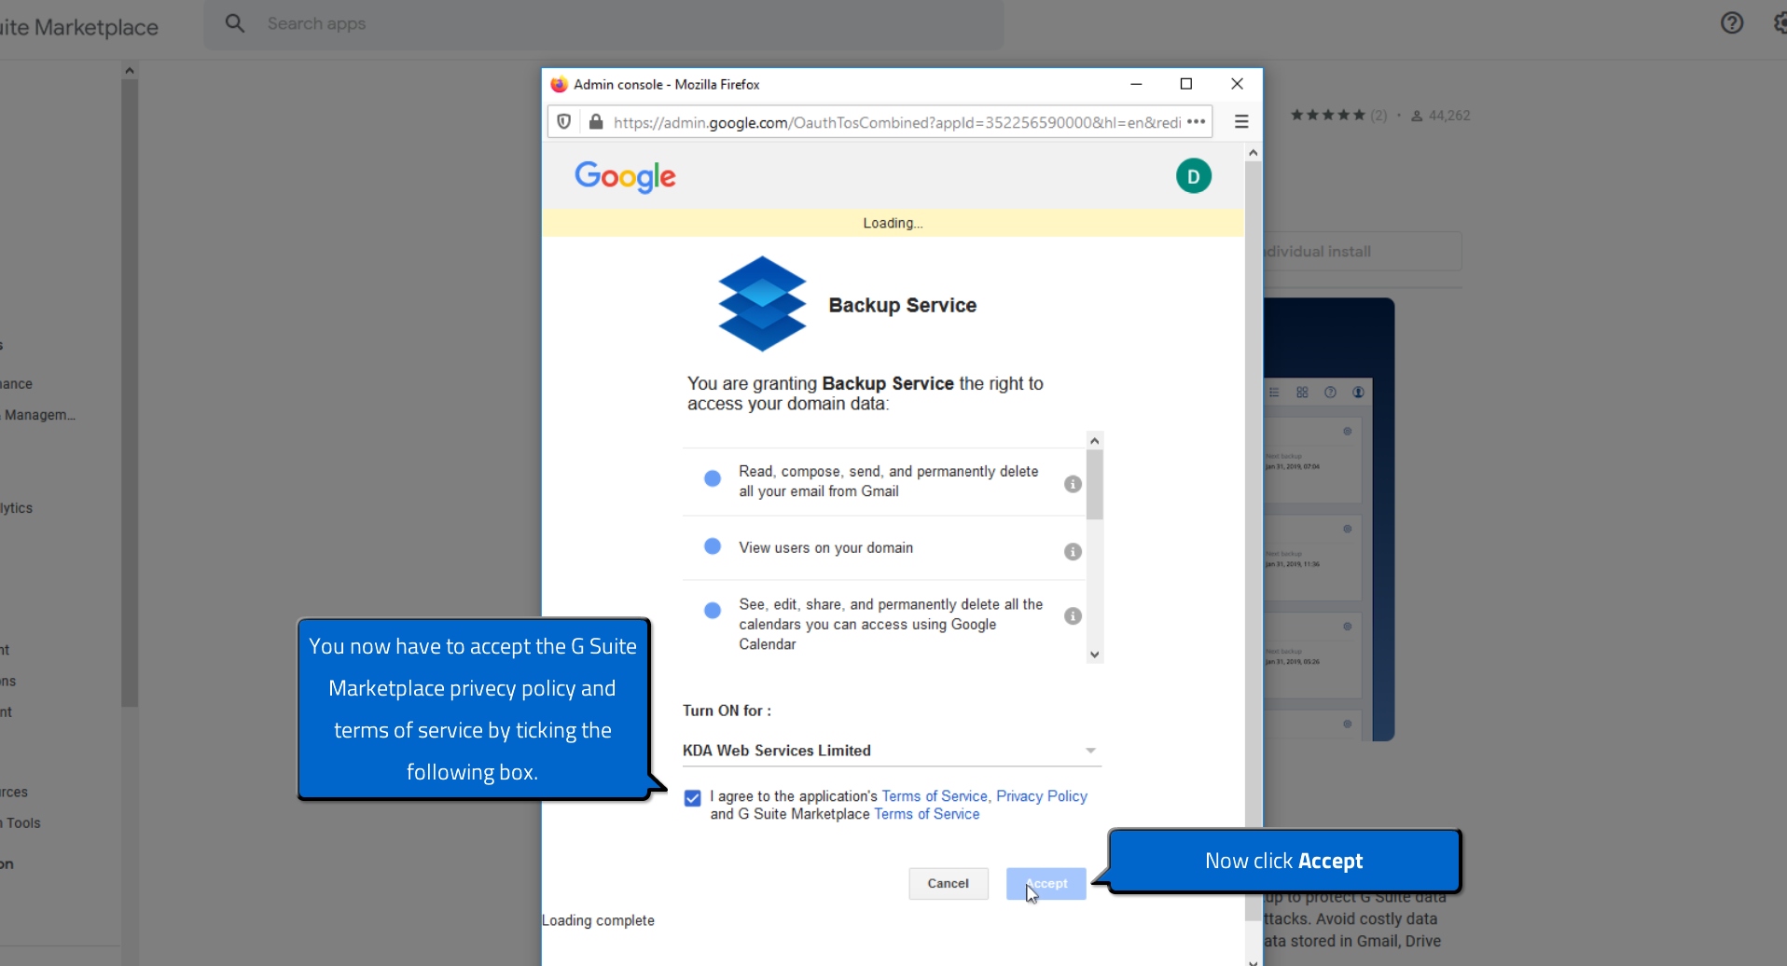Click the permissions list scrollbar thumb
The image size is (1787, 966).
[x=1095, y=484]
